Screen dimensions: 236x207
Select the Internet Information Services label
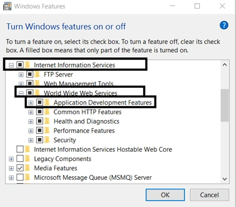coord(75,65)
